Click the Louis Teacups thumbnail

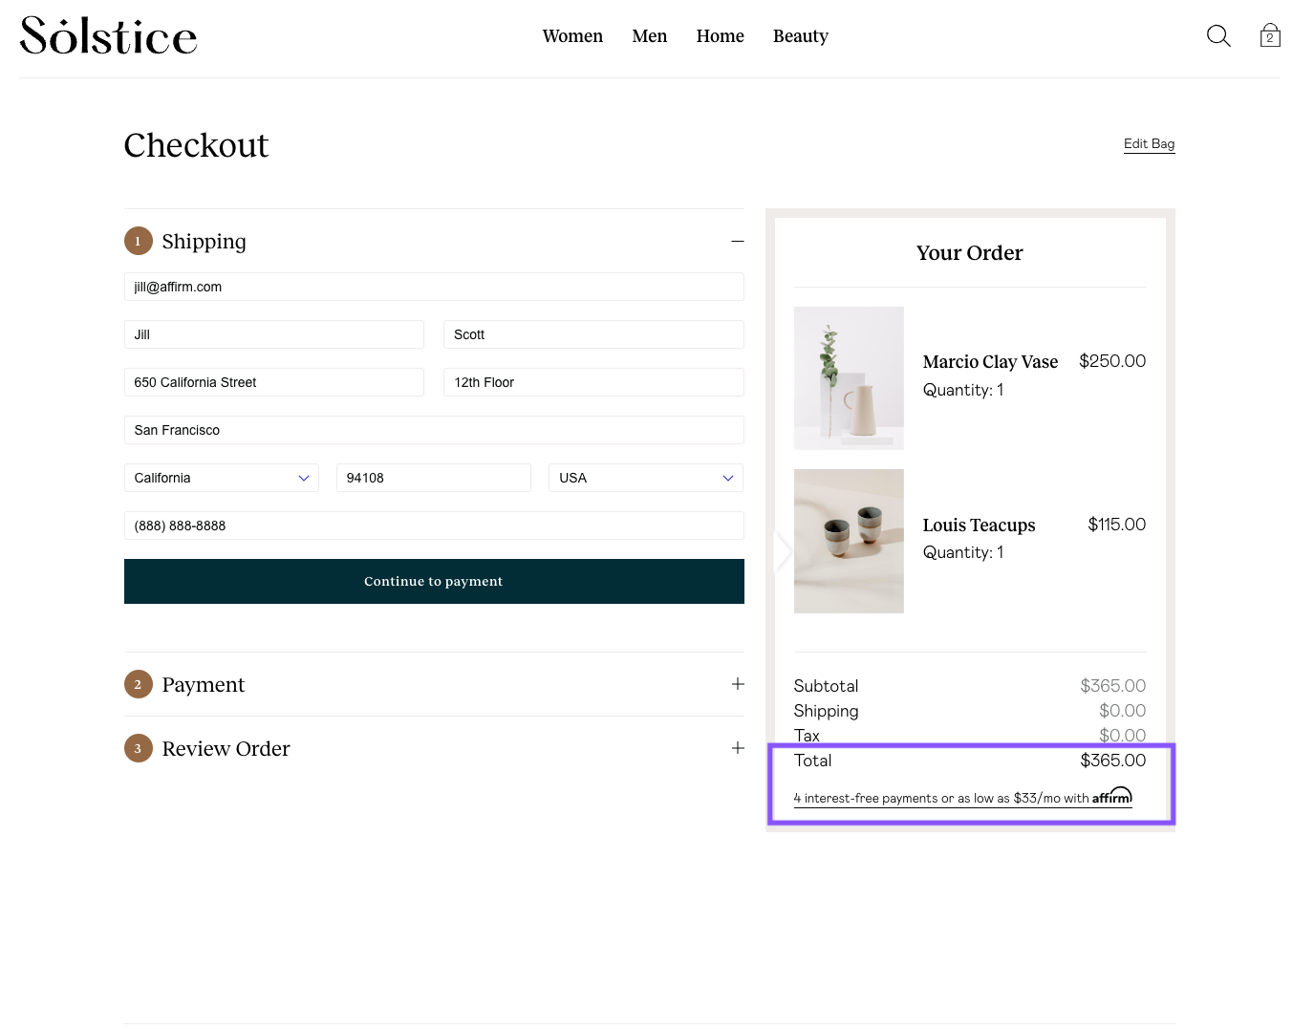(x=849, y=541)
